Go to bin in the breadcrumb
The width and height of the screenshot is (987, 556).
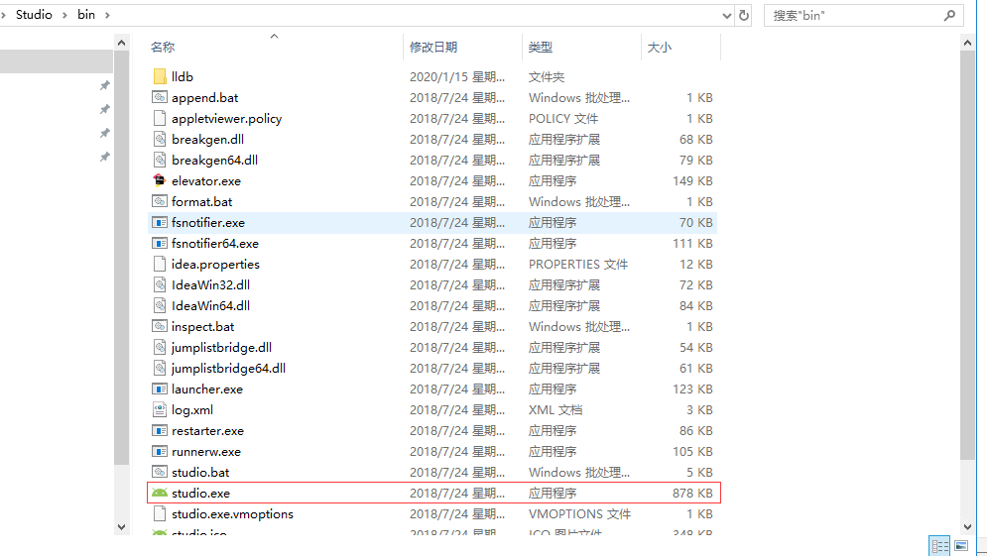pos(86,15)
